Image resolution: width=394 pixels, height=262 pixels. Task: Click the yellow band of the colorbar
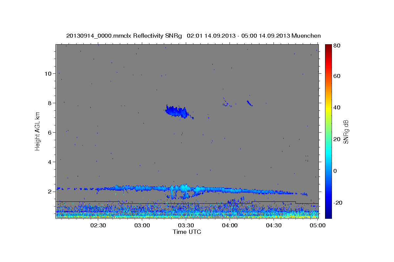point(328,108)
